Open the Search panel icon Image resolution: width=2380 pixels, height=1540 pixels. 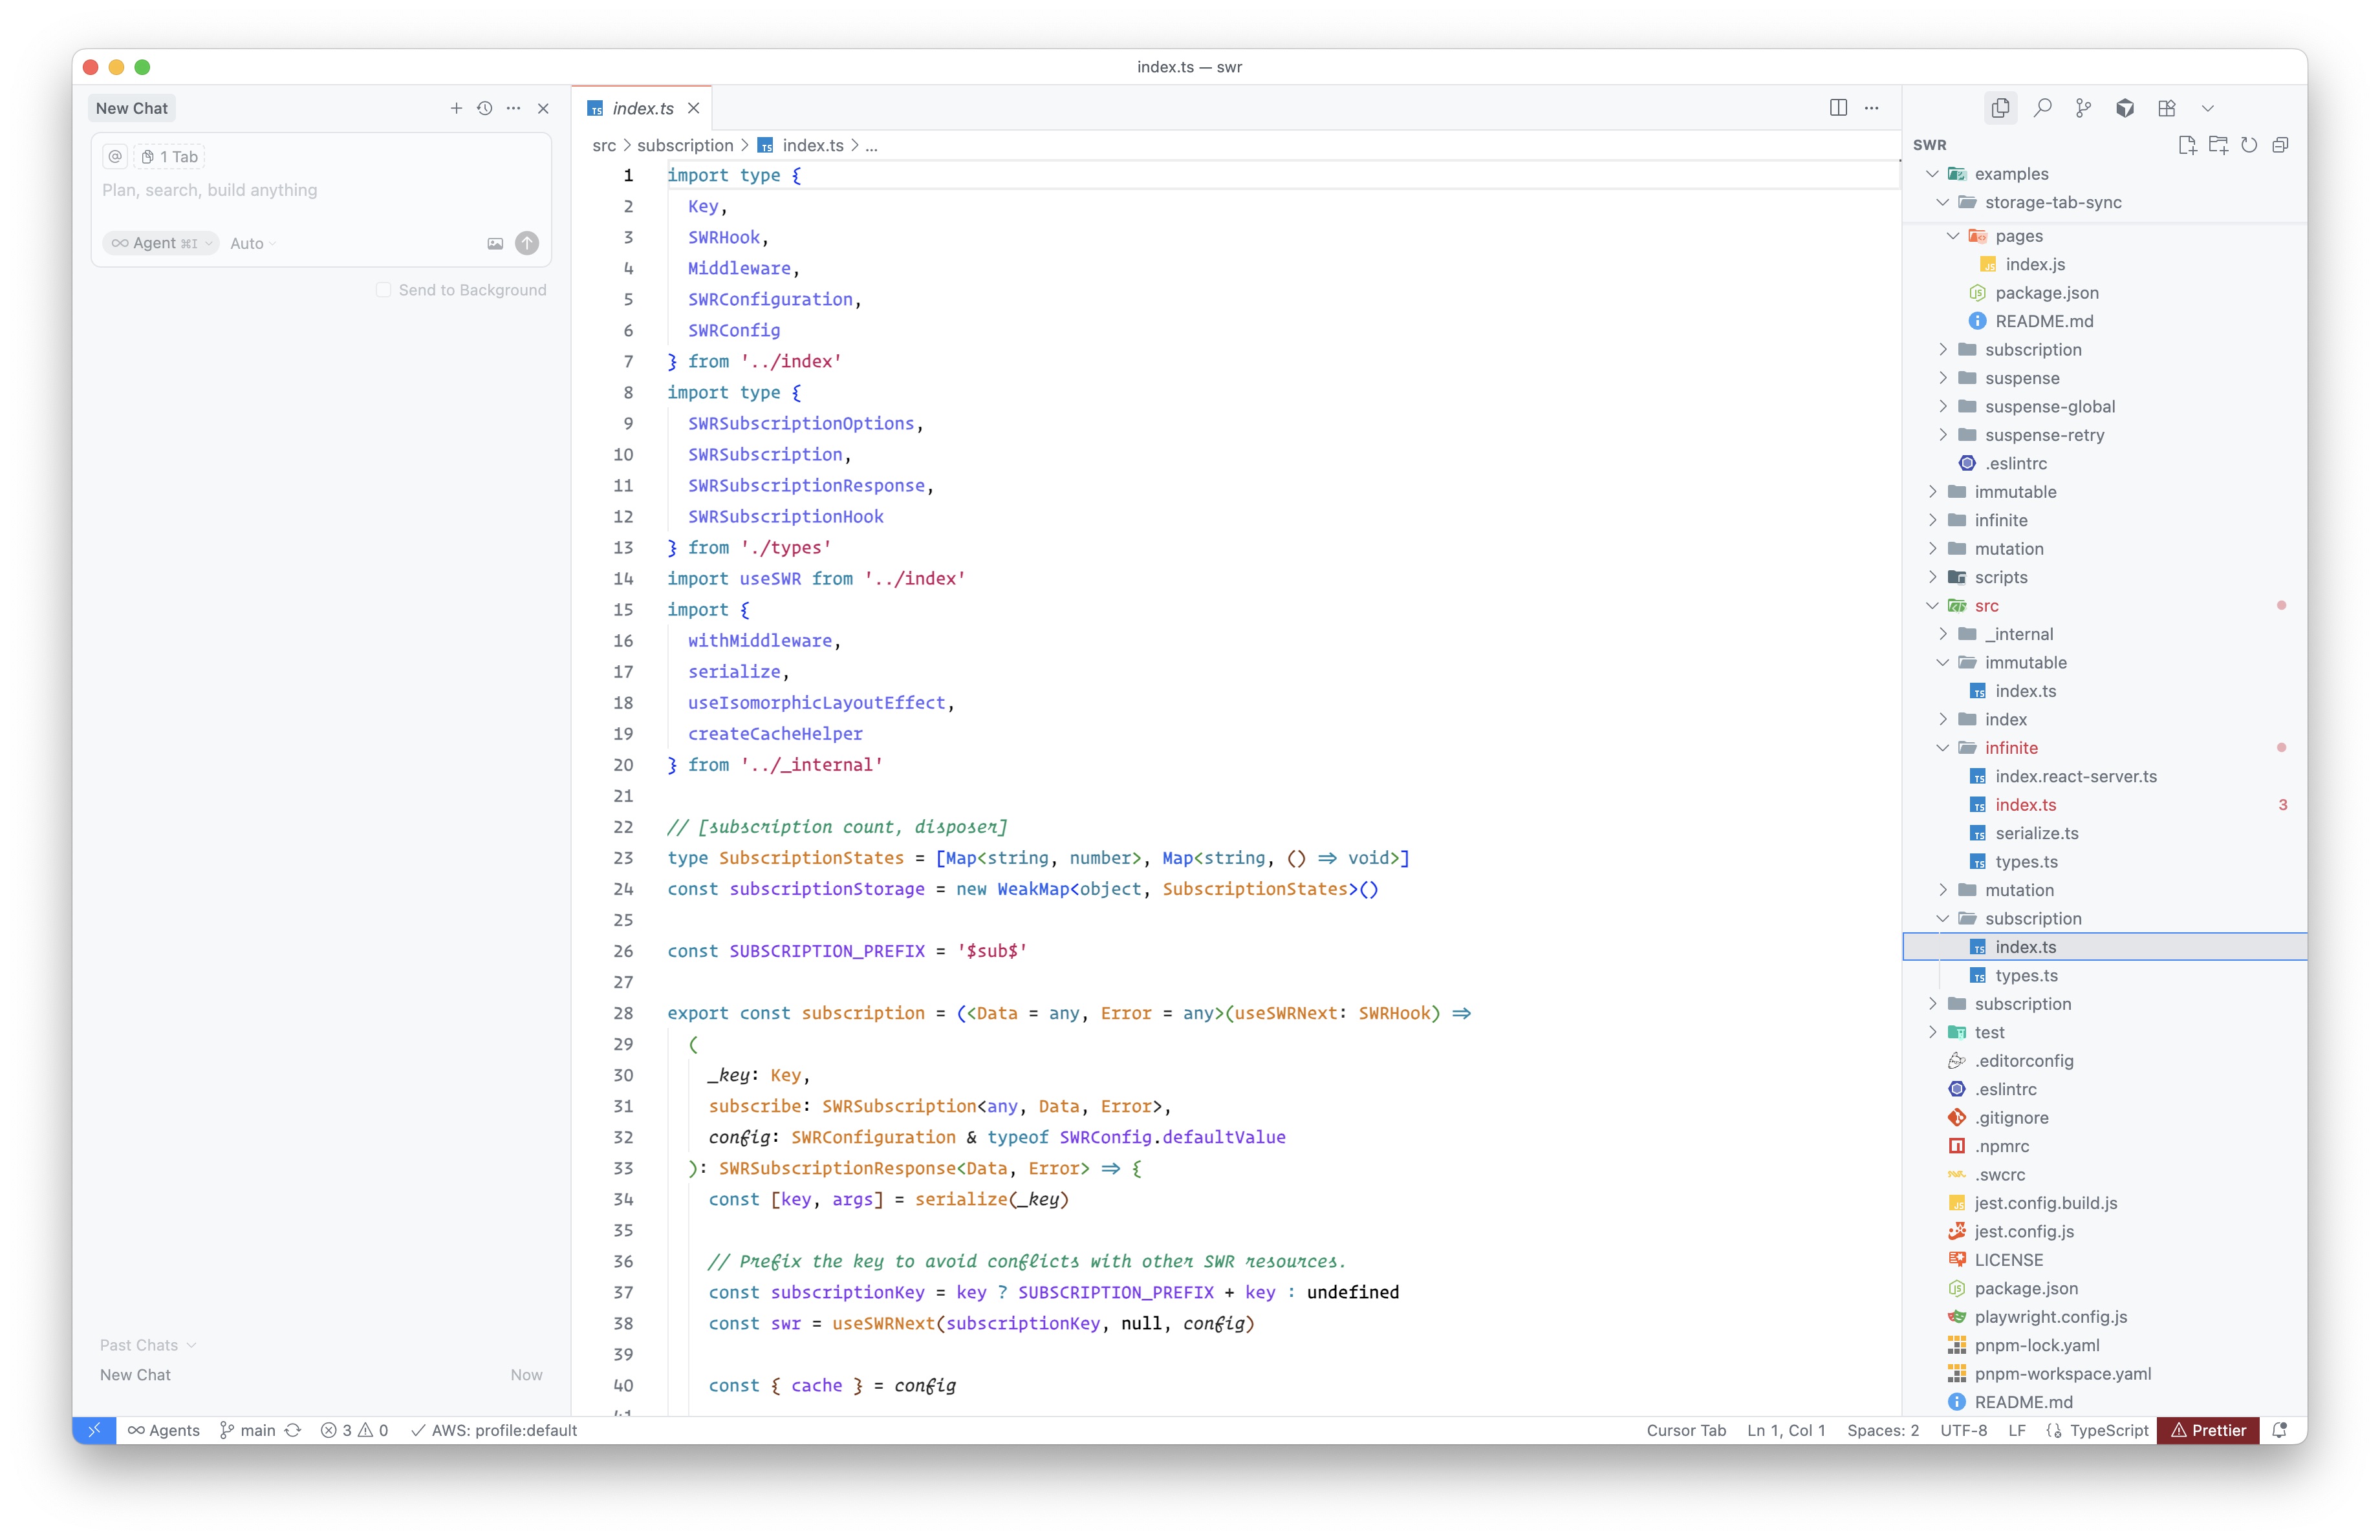point(2042,108)
